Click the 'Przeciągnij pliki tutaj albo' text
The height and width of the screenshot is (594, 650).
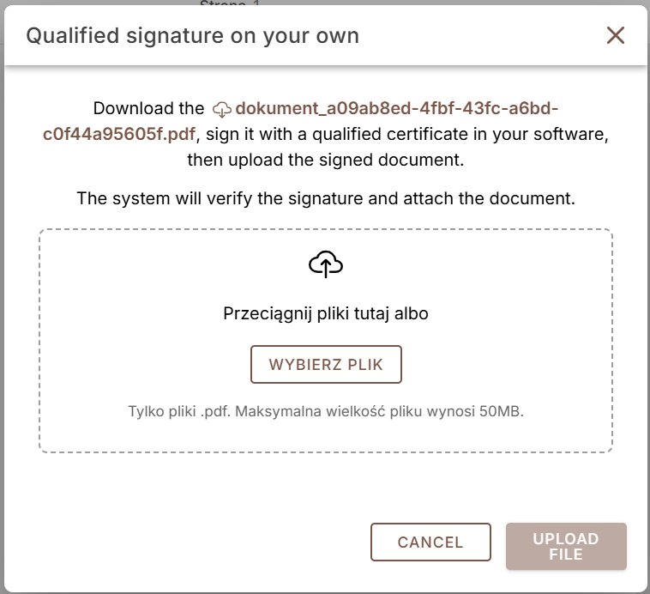pos(326,313)
